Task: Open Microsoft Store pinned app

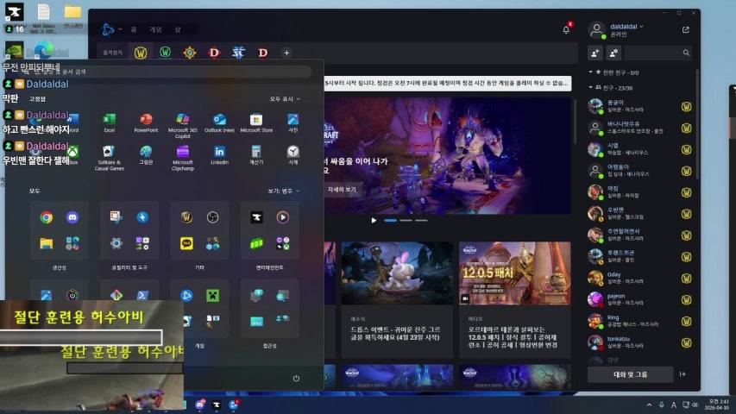Action: pyautogui.click(x=256, y=120)
